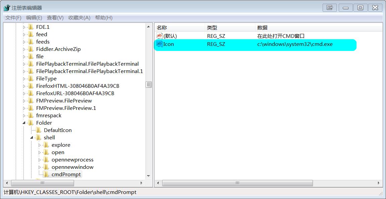Click the FirefoxURL-308046B0AF4A39CB folder icon
386x199 pixels.
31,93
